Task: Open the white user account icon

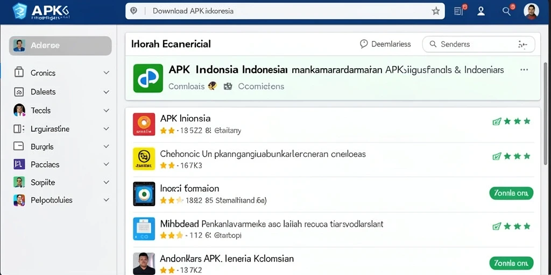Action: [x=481, y=11]
